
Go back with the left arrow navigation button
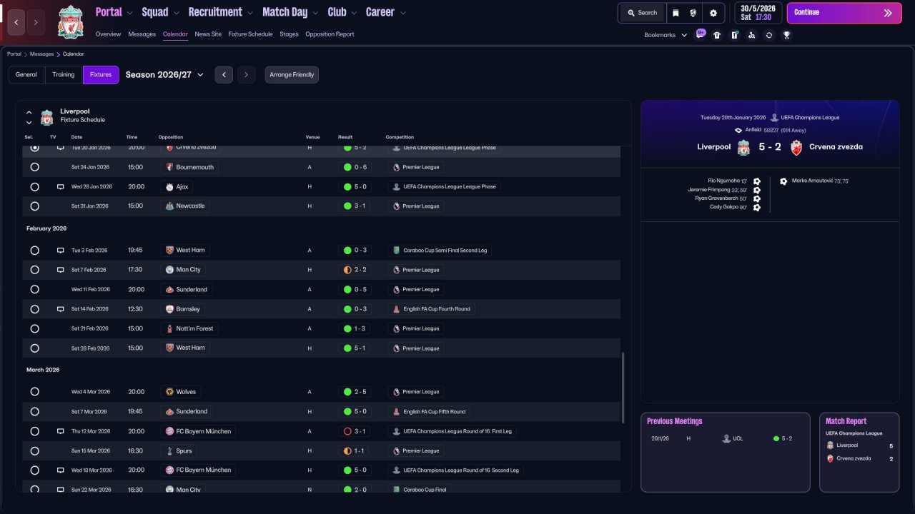click(x=16, y=22)
